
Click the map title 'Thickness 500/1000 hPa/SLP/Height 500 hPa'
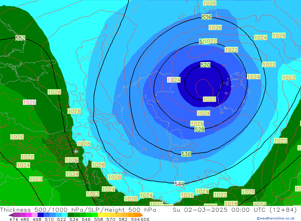(x=78, y=210)
